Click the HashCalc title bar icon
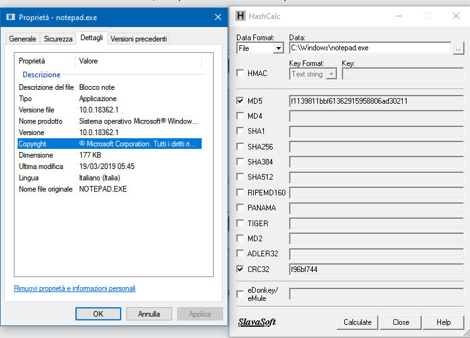 point(241,16)
